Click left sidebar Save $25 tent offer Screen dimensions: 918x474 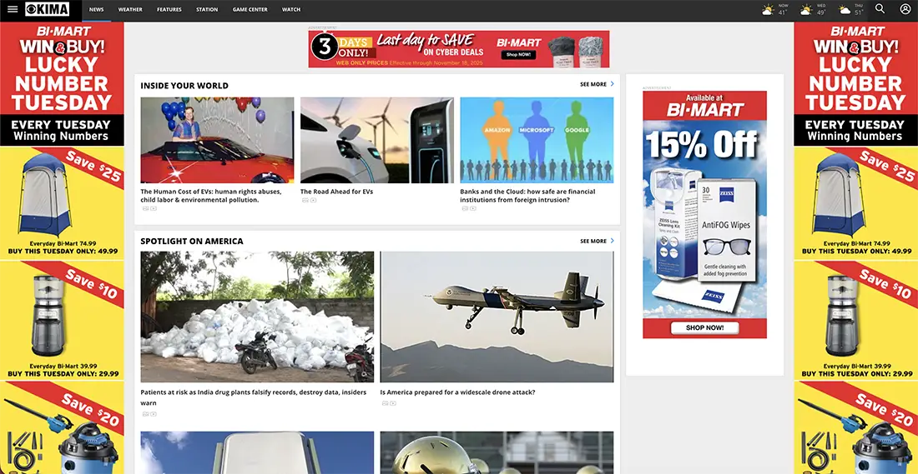point(62,202)
